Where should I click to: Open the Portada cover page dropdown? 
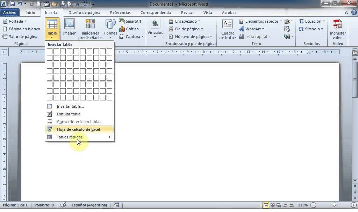point(15,21)
